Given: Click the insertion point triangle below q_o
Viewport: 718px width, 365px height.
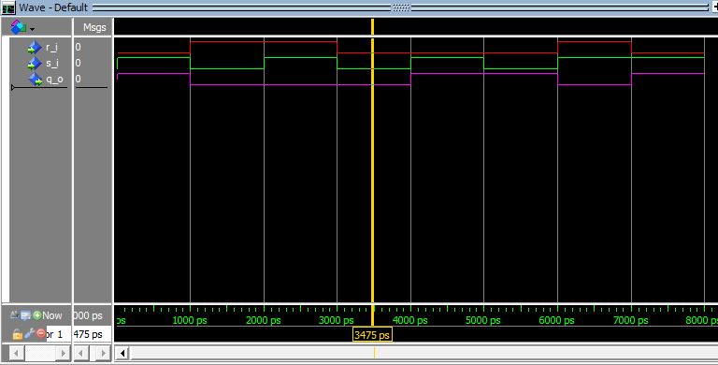Looking at the screenshot, I should point(13,87).
